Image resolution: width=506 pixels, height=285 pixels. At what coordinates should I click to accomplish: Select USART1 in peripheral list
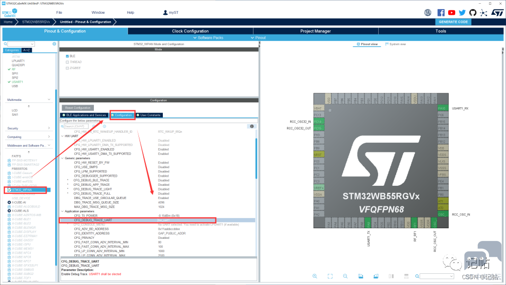click(18, 82)
